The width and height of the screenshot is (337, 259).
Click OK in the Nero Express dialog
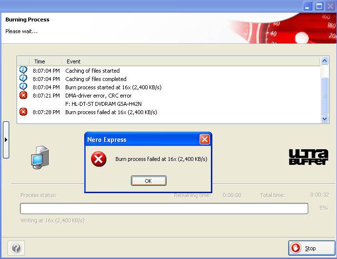pos(149,181)
